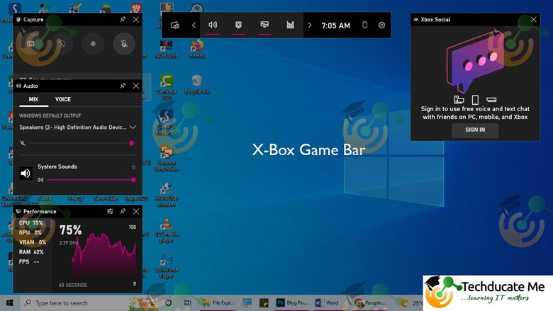
Task: Toggle the microphone in the Capture widget
Action: click(x=123, y=44)
